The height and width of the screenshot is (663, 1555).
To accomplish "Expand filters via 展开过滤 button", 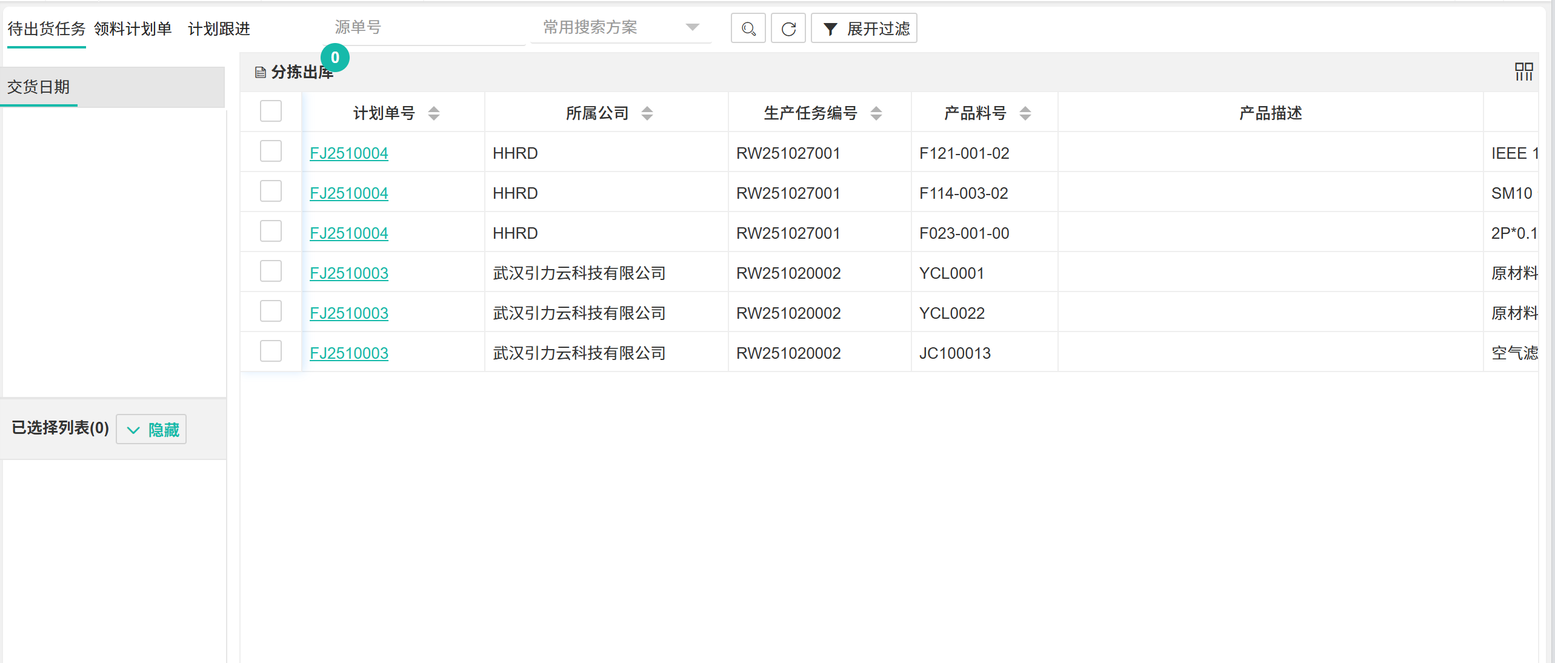I will coord(864,28).
